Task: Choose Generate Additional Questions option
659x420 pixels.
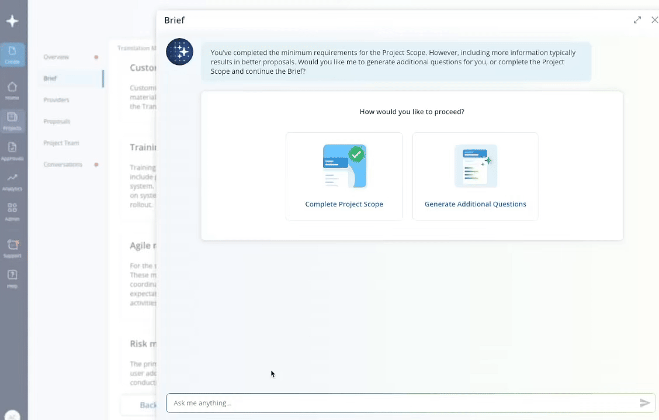Action: (475, 176)
